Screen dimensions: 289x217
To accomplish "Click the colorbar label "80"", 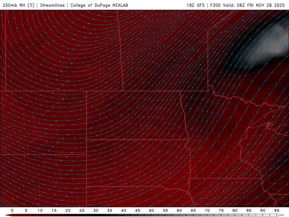I will (x=235, y=210).
